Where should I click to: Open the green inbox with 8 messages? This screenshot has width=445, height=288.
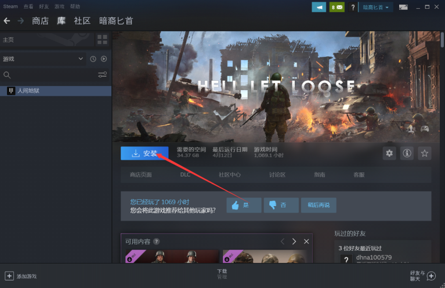337,7
